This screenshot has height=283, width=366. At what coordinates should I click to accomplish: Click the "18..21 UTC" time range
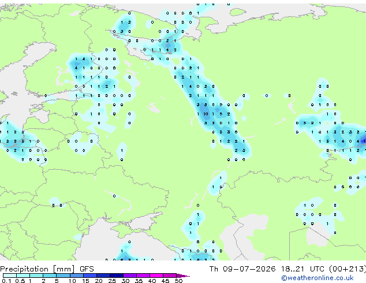point(302,269)
